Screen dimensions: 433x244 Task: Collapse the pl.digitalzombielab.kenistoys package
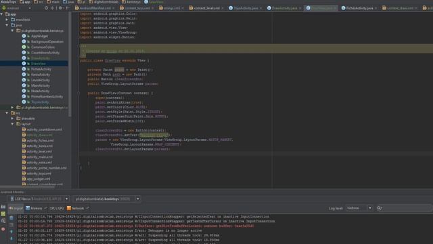tap(12, 30)
